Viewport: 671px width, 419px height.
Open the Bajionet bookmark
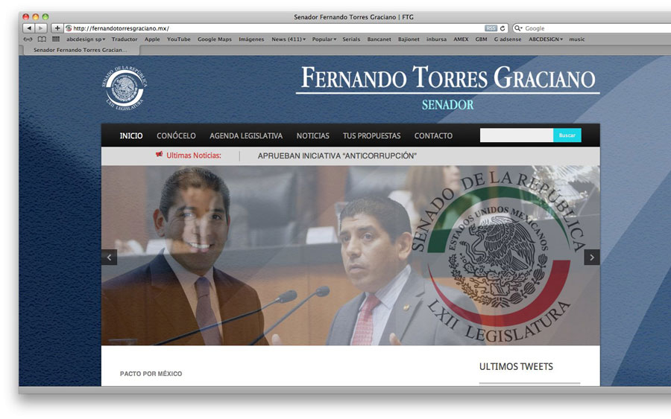point(409,39)
